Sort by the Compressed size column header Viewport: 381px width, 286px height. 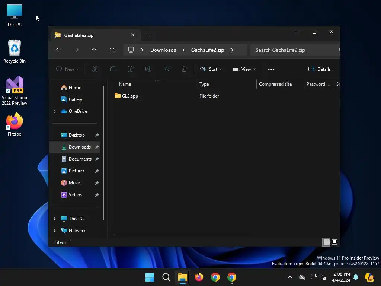pyautogui.click(x=280, y=84)
